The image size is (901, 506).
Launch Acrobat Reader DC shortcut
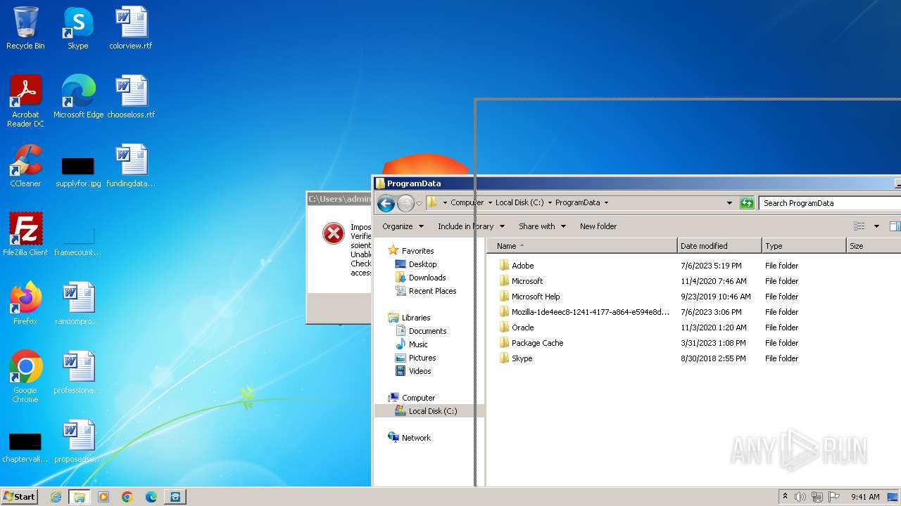[25, 101]
